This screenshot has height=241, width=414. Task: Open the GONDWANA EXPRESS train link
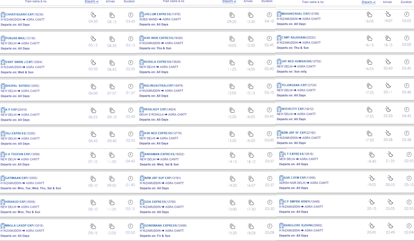[x=159, y=225]
